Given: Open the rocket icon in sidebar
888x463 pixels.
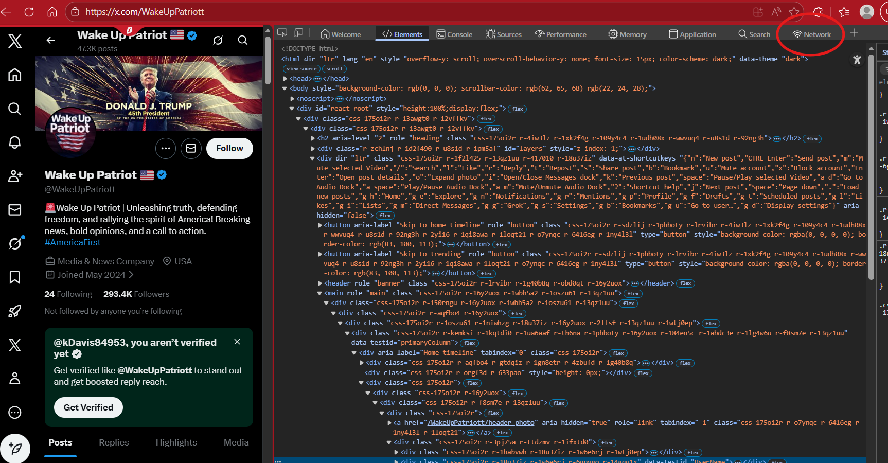Looking at the screenshot, I should point(15,311).
